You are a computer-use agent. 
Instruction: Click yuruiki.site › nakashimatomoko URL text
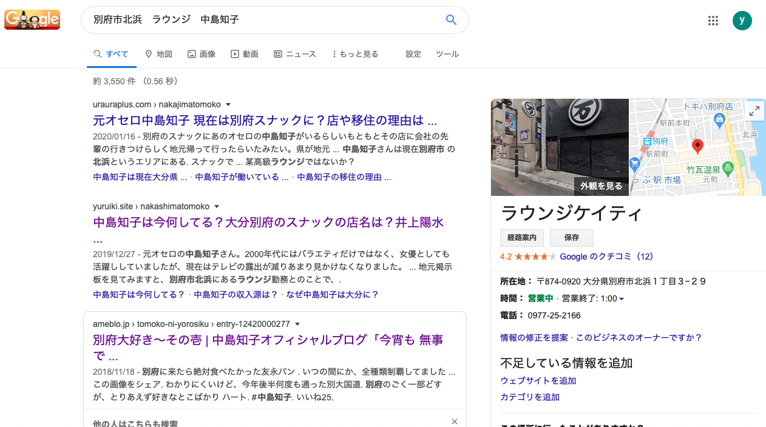click(x=151, y=206)
